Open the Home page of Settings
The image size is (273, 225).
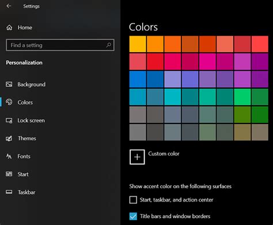19,28
